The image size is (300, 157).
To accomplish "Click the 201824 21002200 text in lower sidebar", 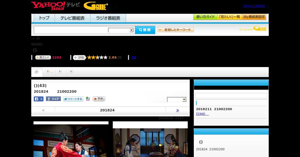I will tap(210, 149).
